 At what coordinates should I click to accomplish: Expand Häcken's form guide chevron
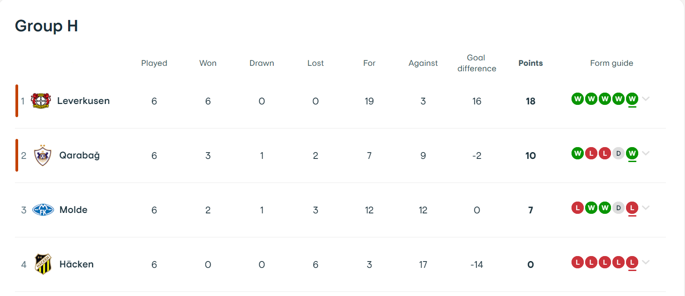[646, 262]
